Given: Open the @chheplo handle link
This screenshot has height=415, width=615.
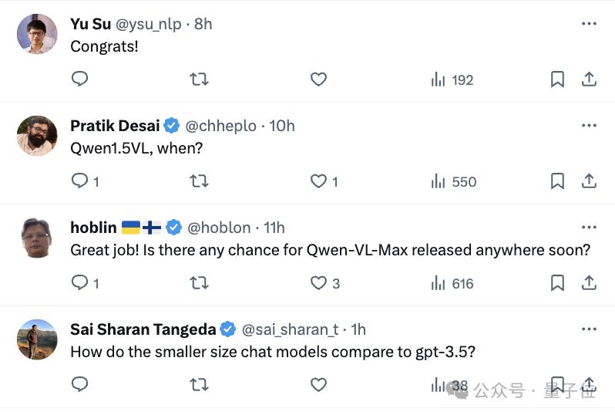Looking at the screenshot, I should point(220,126).
